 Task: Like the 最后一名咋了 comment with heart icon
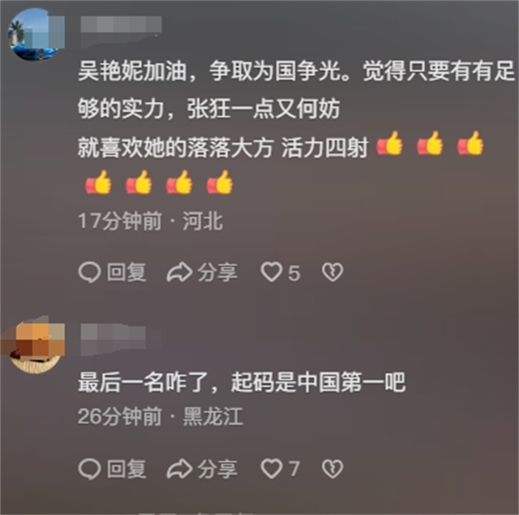pyautogui.click(x=271, y=469)
